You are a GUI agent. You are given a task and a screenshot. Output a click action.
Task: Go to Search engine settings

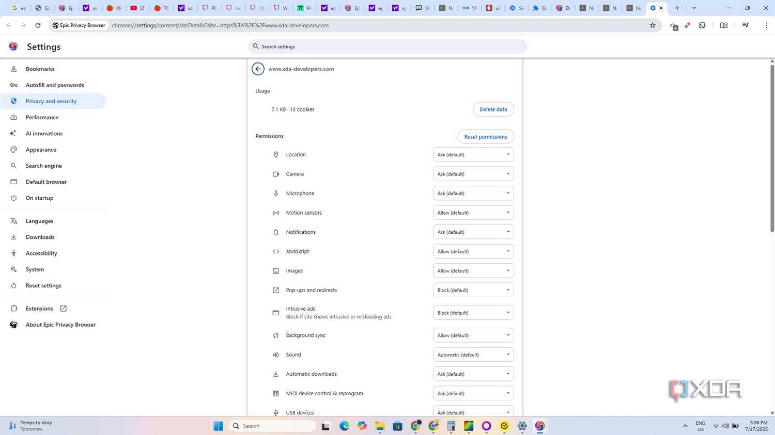(54, 166)
